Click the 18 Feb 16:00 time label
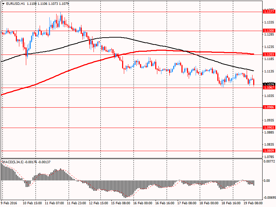Image resolution: width=276 pixels, height=207 pixels. [231, 203]
